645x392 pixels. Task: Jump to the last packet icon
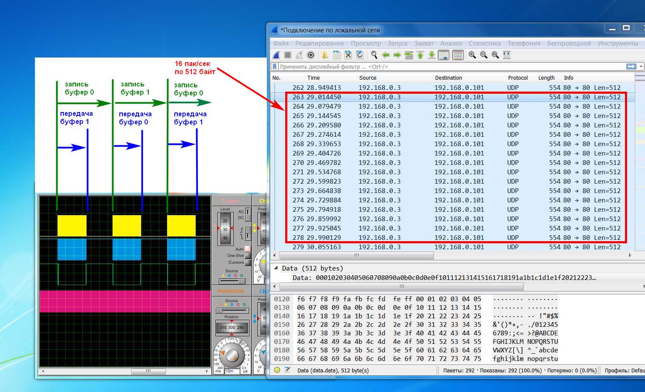pyautogui.click(x=432, y=55)
